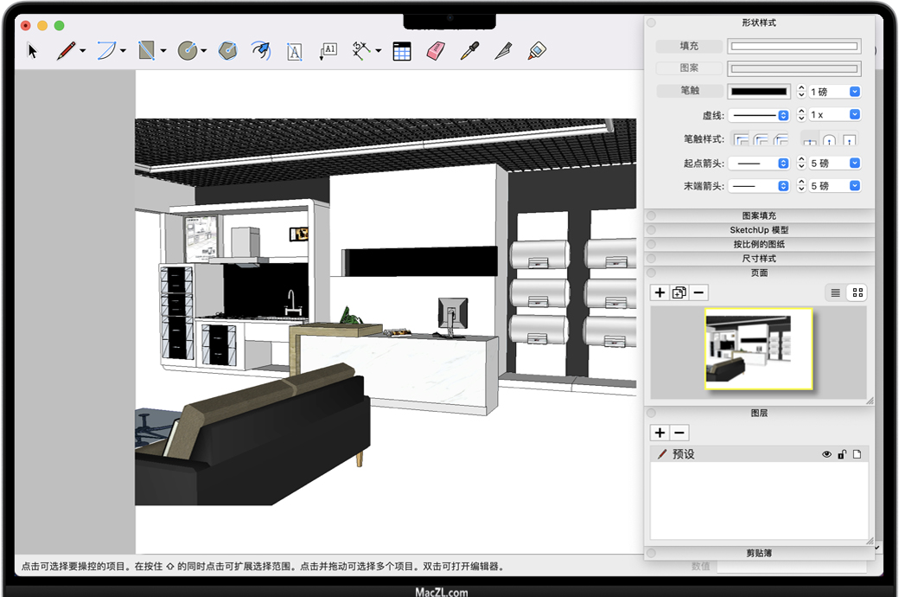Pick the pencil Line tool
The image size is (899, 597).
coord(66,51)
